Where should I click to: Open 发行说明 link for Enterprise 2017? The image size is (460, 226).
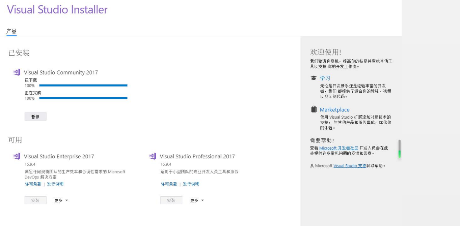pos(55,184)
